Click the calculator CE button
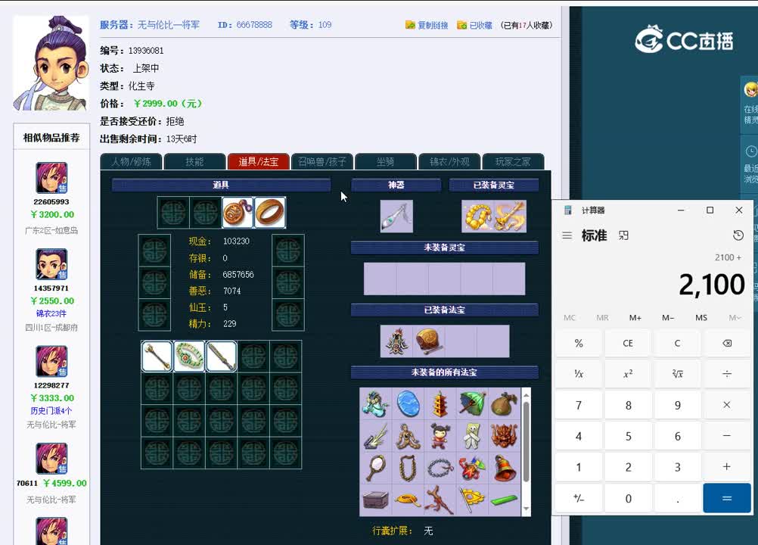The width and height of the screenshot is (758, 545). coord(628,344)
